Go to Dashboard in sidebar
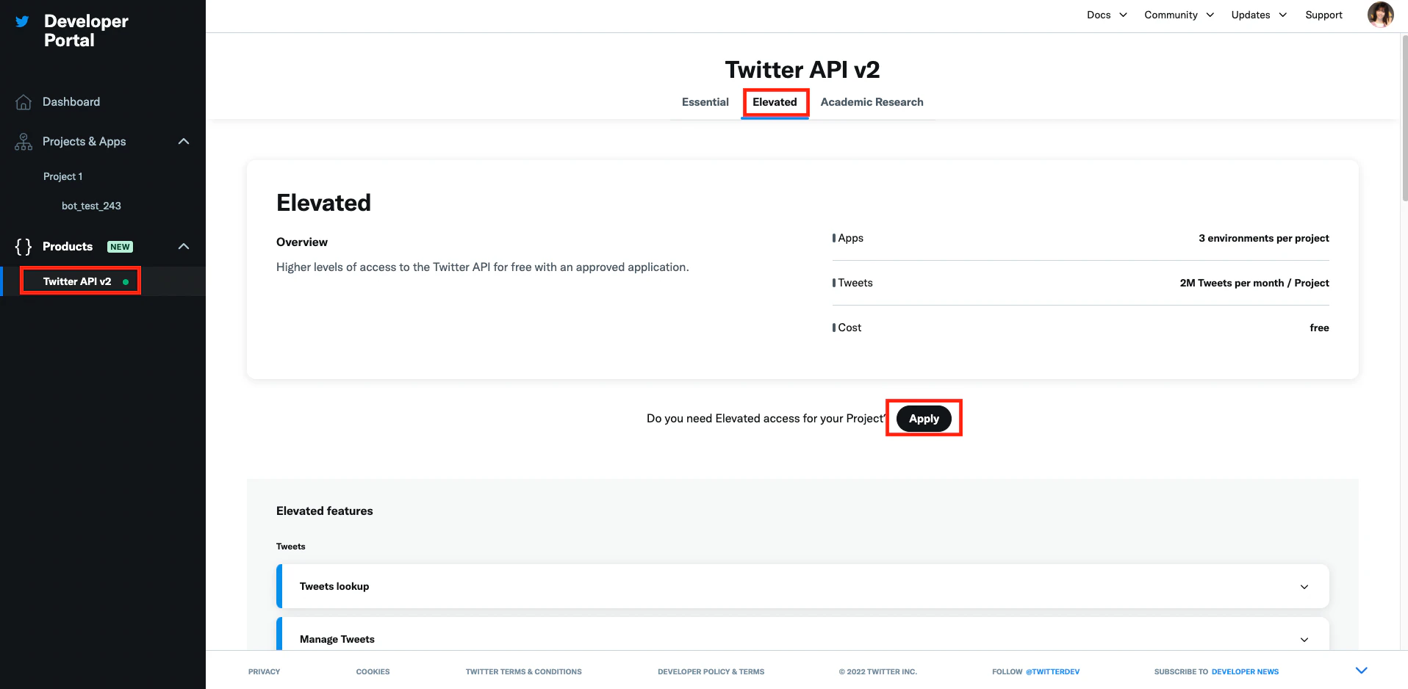 click(71, 102)
